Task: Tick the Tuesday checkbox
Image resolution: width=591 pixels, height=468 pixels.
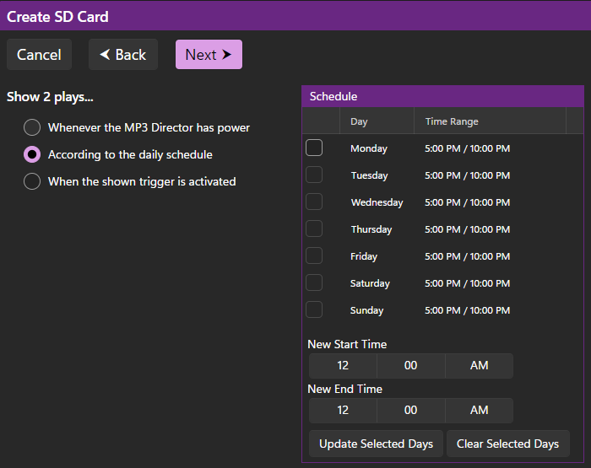Action: [x=314, y=175]
